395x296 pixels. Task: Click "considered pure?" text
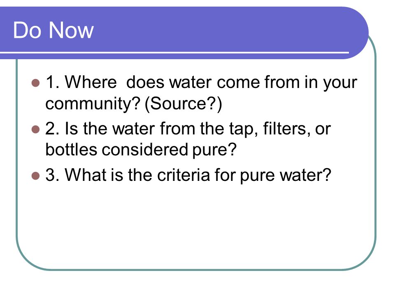coord(169,150)
